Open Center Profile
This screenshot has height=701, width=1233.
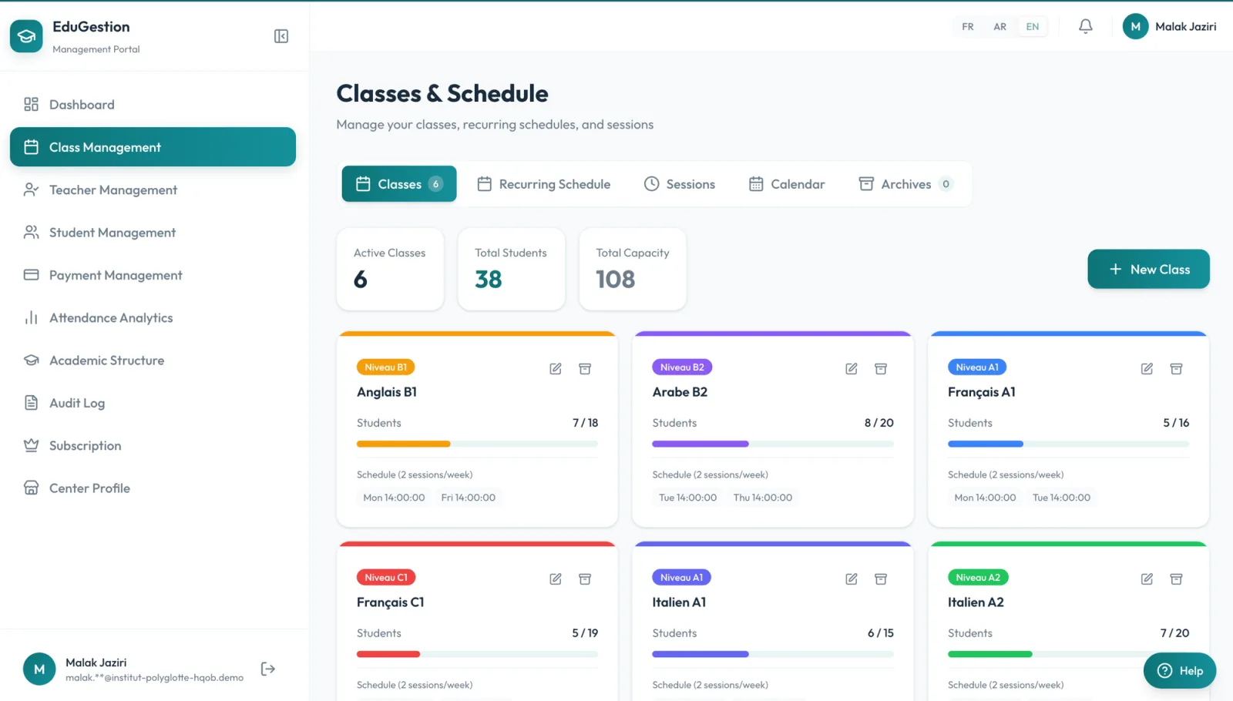[153, 488]
